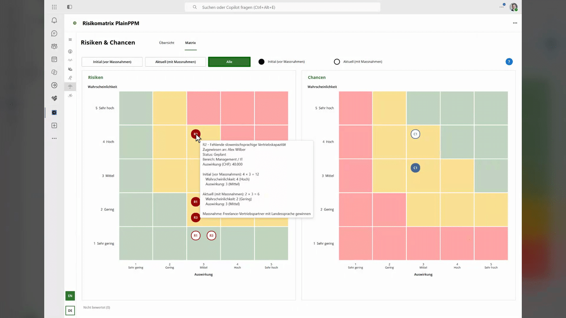The image size is (566, 318).
Task: Open the Calendar icon in Teams rail
Action: click(x=54, y=59)
